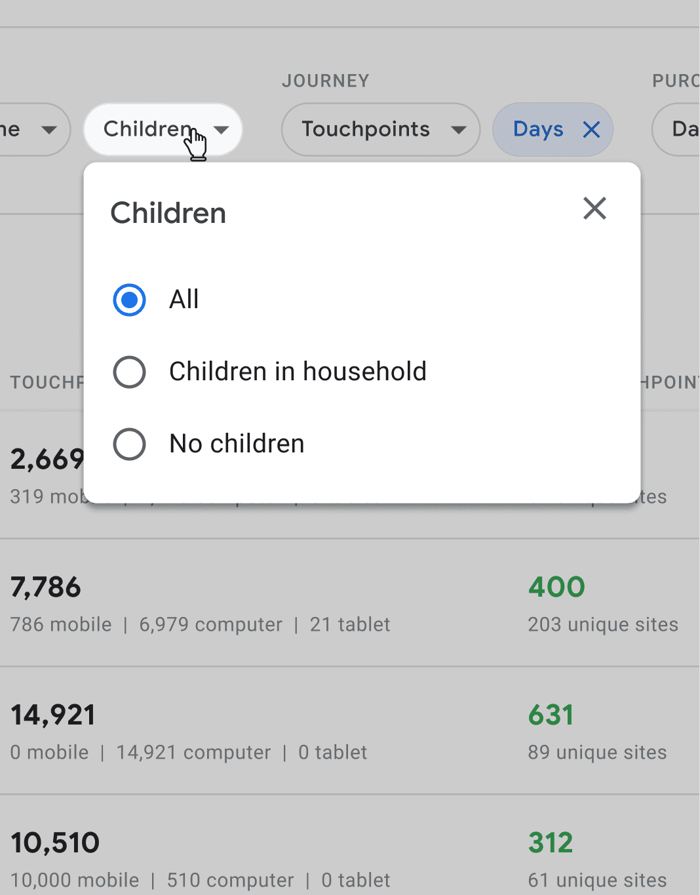Click the 631 value in green

coord(551,715)
